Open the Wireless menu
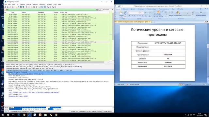Image resolution: width=209 pixels, height=117 pixels. pos(49,5)
